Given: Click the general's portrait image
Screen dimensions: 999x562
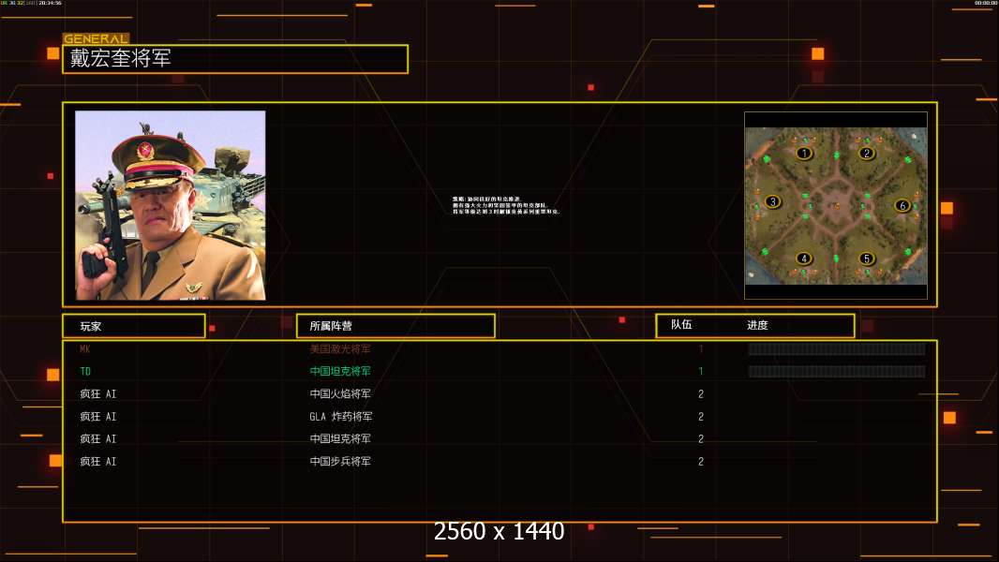Looking at the screenshot, I should (x=171, y=205).
